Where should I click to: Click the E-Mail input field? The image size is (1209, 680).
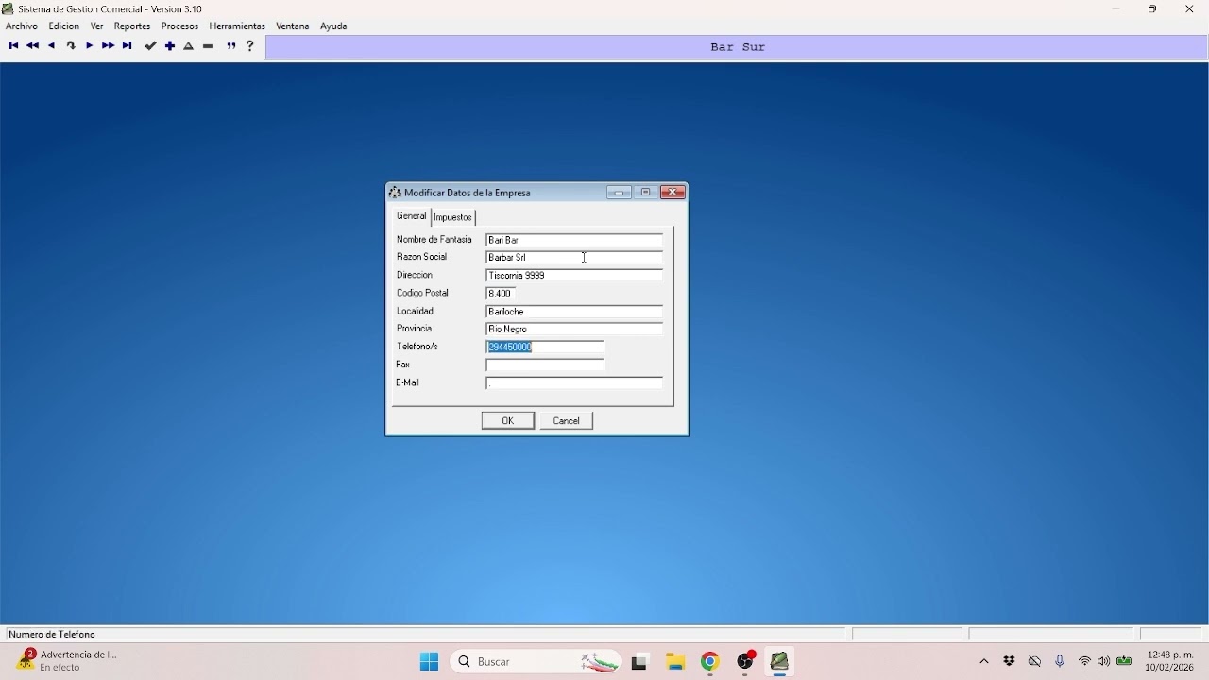(x=574, y=383)
